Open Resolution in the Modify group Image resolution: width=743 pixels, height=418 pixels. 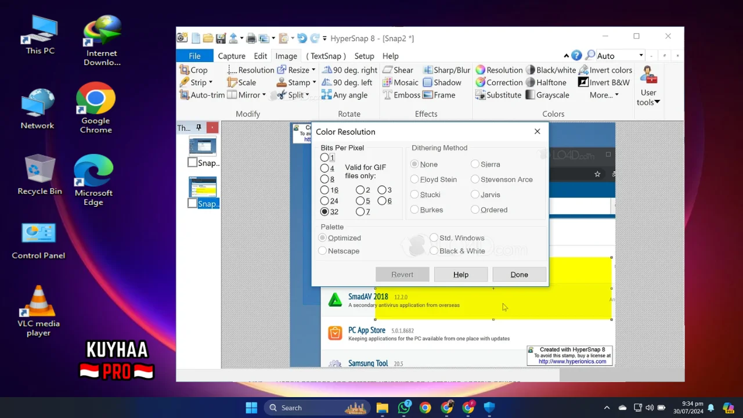pos(250,70)
